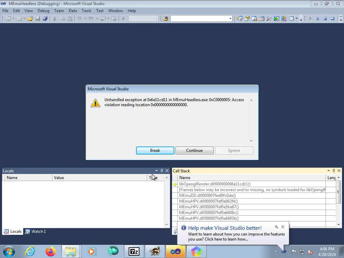Click the New Project toolbar icon

click(x=8, y=19)
